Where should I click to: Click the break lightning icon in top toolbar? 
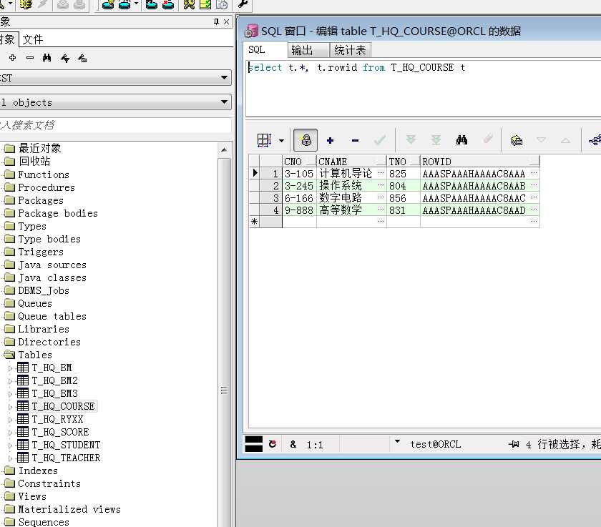coord(42,4)
